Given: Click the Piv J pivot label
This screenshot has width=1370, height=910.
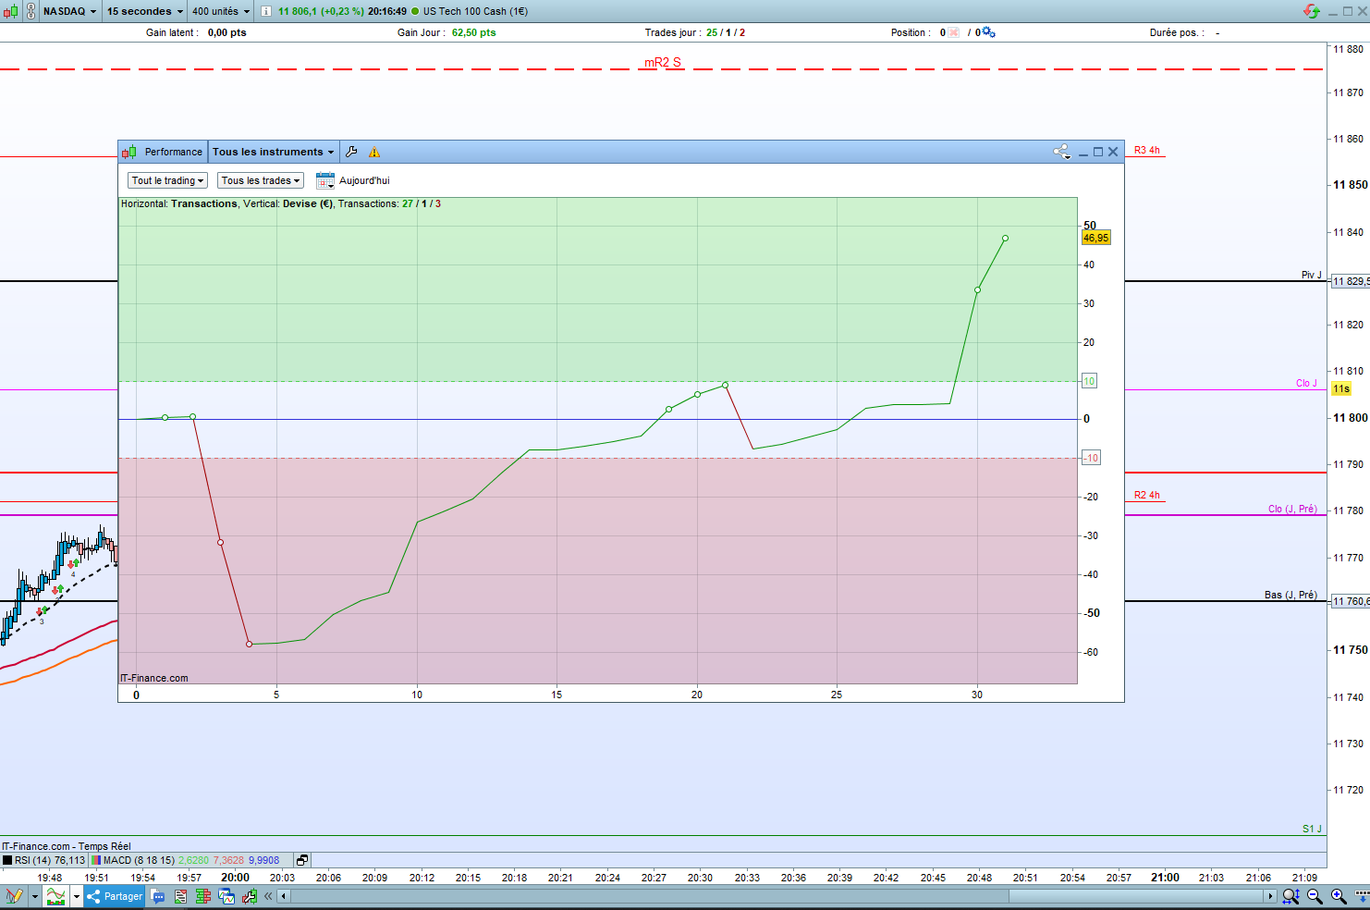Looking at the screenshot, I should coord(1312,275).
